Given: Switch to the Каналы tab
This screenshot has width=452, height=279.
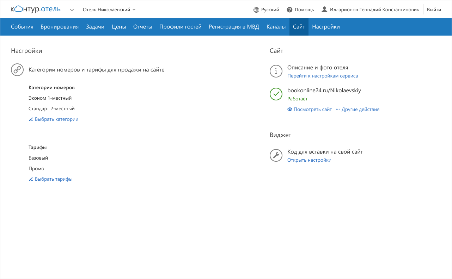Looking at the screenshot, I should [x=276, y=27].
